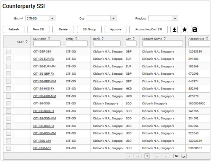The image size is (211, 161).
Task: Tick checkbox for CITI-SG-SGD-FX row
Action: click(x=9, y=111)
